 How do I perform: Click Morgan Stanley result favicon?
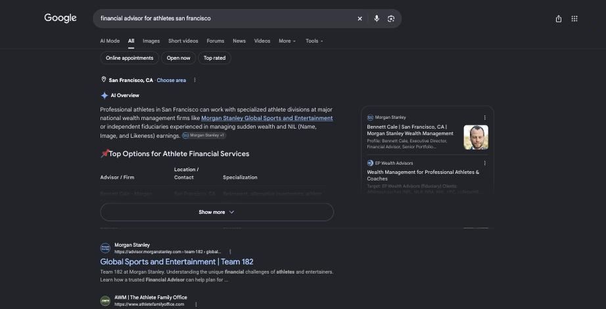click(105, 248)
